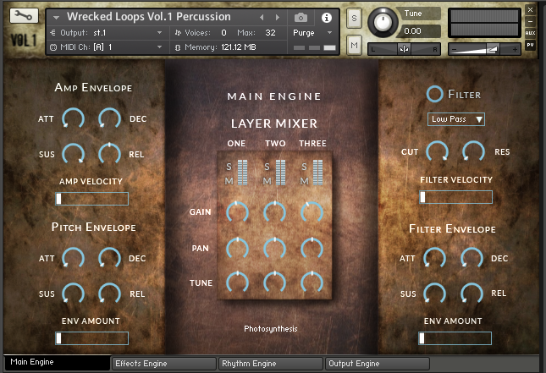Click the Filter Envelope SUS knob
The image size is (546, 373).
click(434, 293)
